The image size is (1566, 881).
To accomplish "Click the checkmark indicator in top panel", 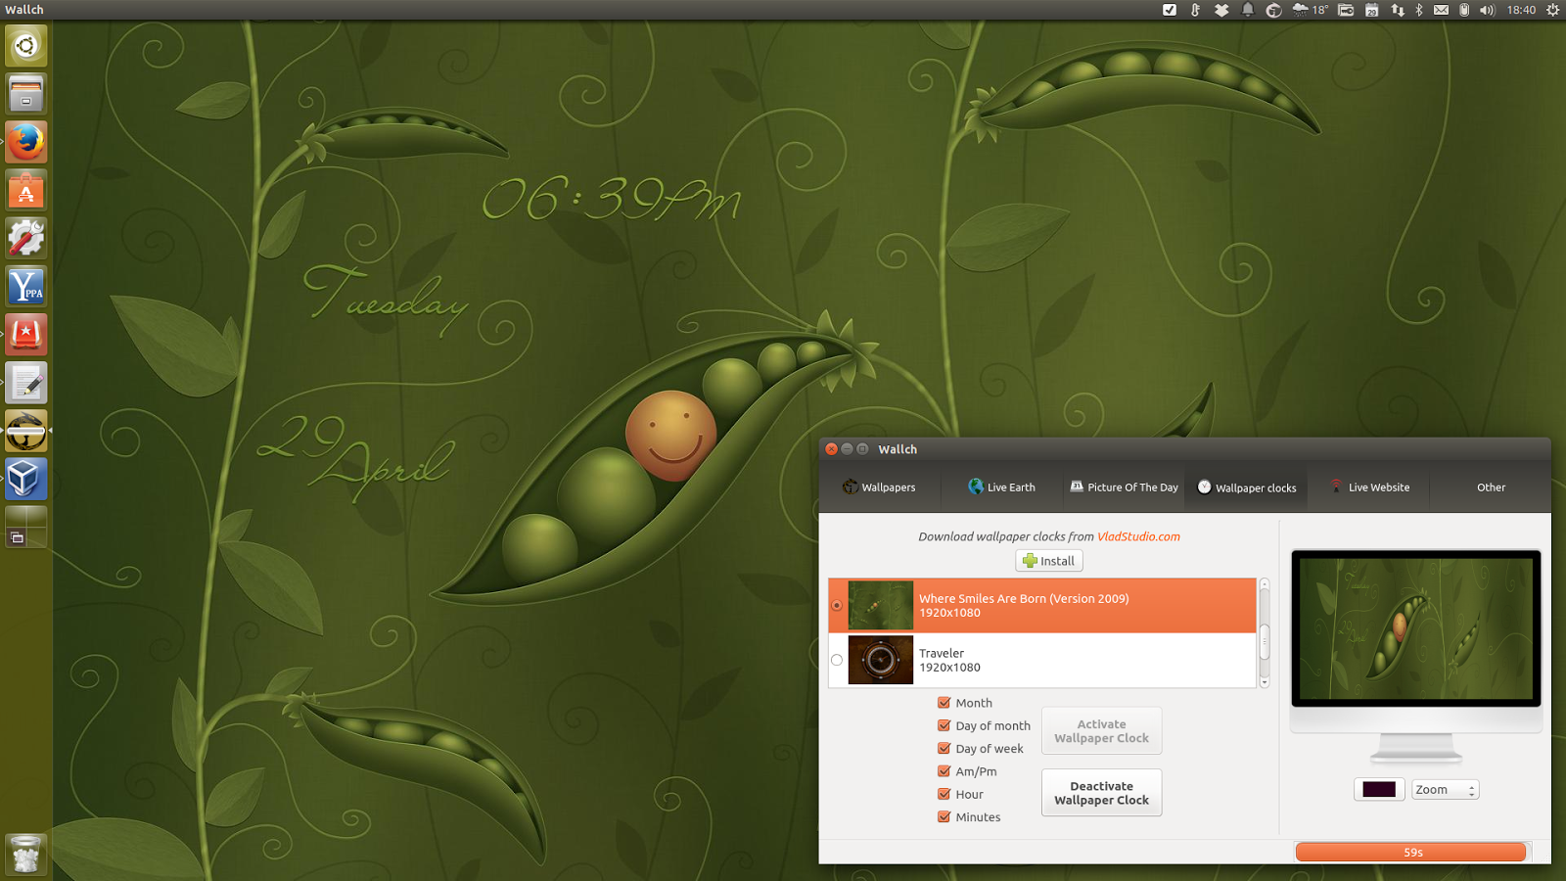I will (x=1169, y=10).
